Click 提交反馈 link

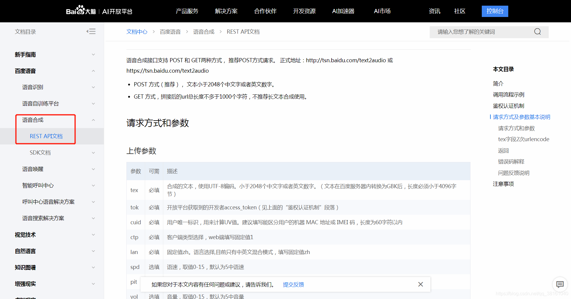(x=293, y=284)
